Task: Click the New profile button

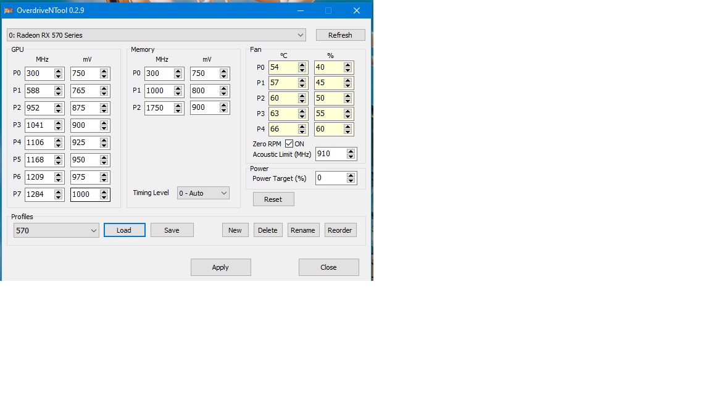Action: click(x=235, y=230)
